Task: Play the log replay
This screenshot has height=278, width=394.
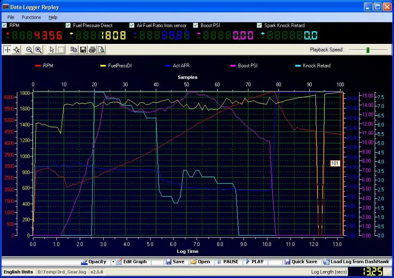Action: (255, 262)
